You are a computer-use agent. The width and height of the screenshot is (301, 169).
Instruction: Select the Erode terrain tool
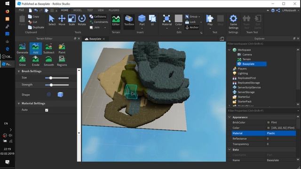pos(36,61)
